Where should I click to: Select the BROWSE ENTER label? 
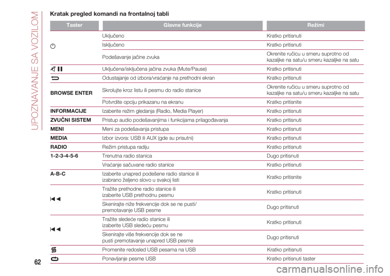click(x=71, y=93)
